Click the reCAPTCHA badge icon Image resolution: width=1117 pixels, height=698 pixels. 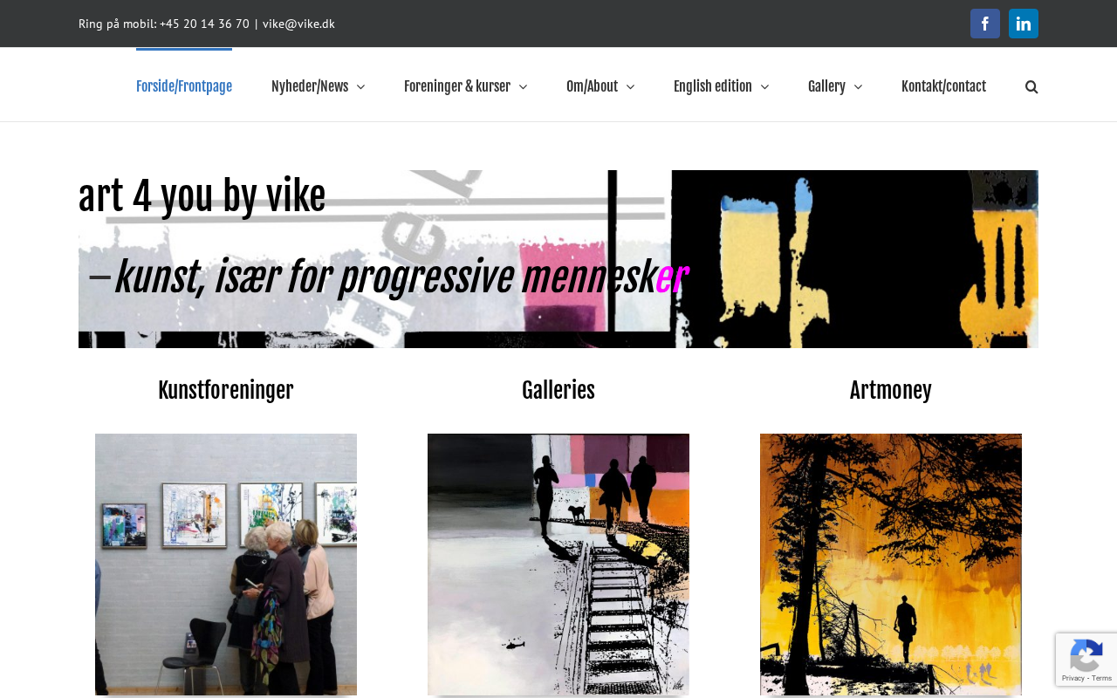(1086, 660)
